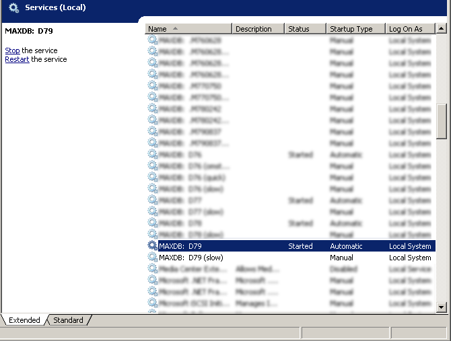Click Local System cell in highlighted MAXDB: D79 row
This screenshot has width=451, height=341.
click(410, 246)
